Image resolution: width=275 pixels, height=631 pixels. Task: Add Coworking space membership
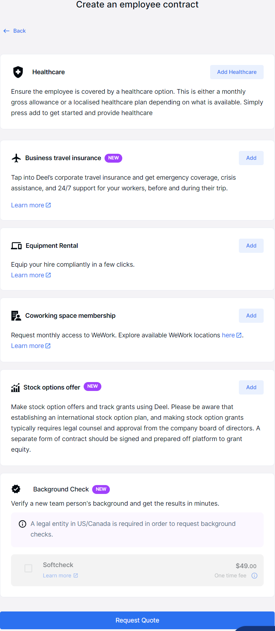[x=251, y=316]
